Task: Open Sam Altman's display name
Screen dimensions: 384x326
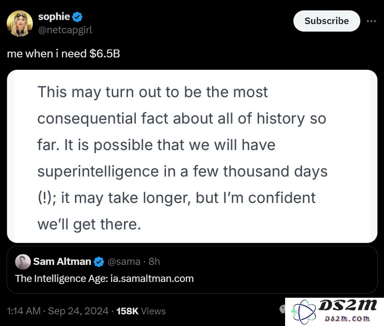Action: point(62,262)
